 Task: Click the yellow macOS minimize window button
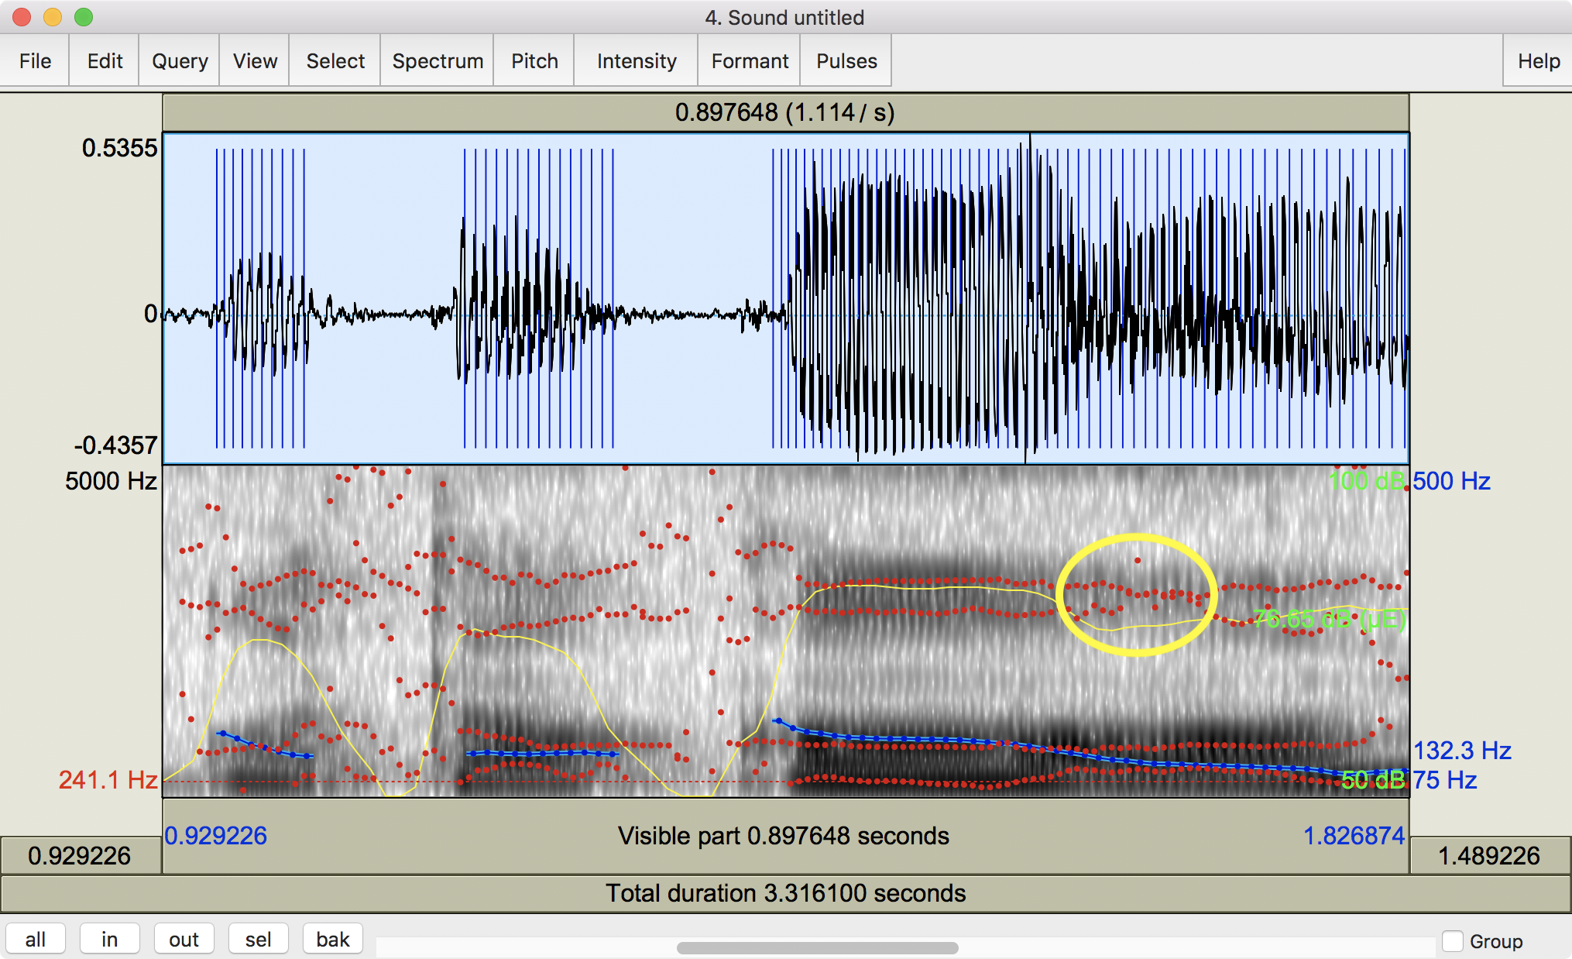coord(53,16)
